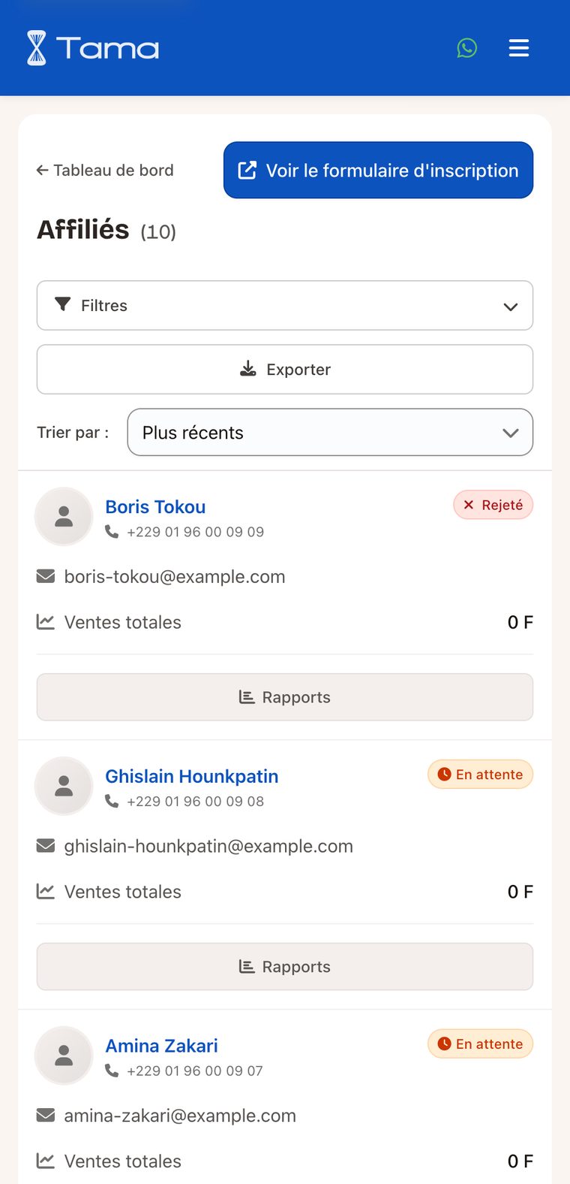
Task: Click the envelope icon next to boris-tokou@example.com
Action: 46,576
